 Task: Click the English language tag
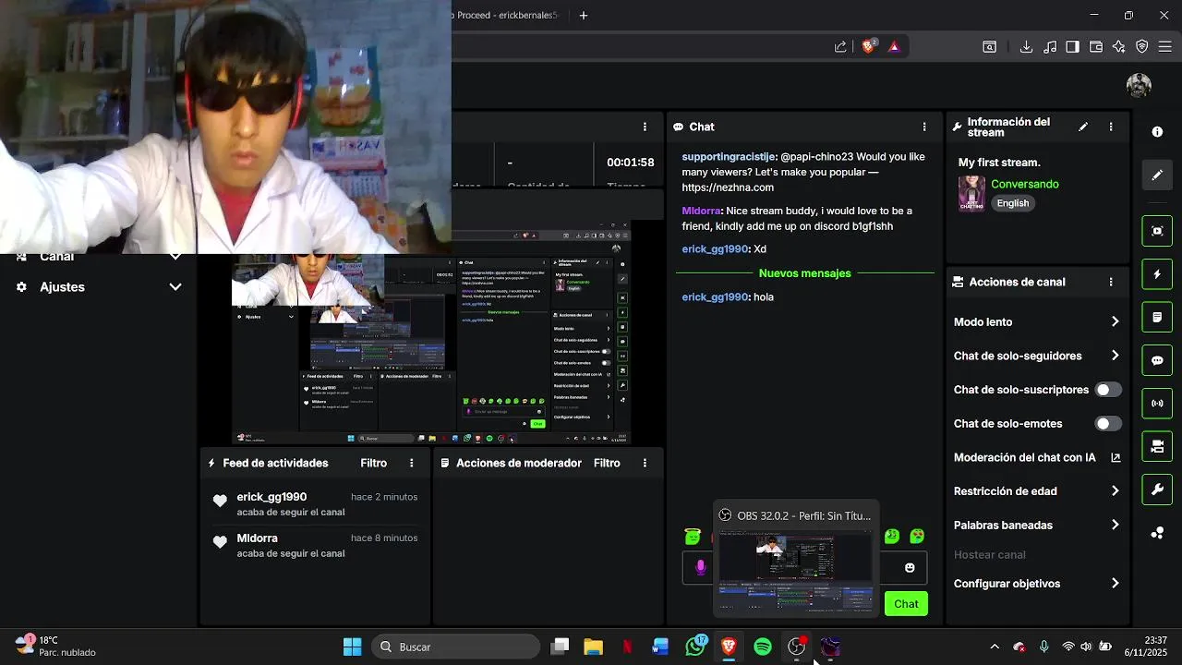pos(1013,203)
